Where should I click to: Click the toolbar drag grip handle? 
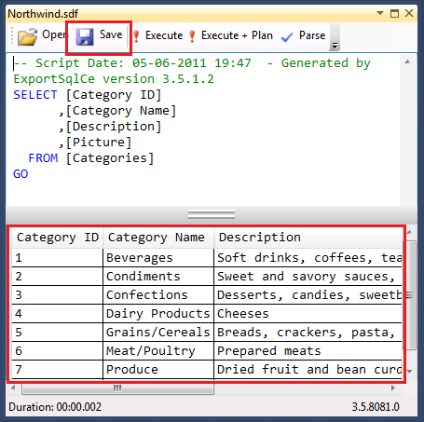(x=12, y=36)
